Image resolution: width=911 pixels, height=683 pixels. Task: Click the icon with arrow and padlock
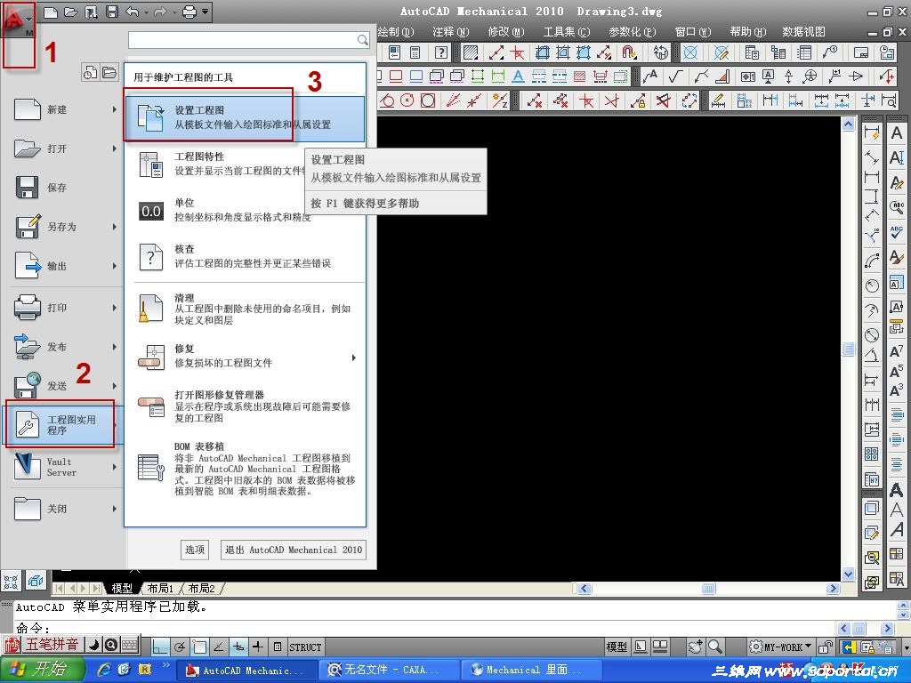coord(638,101)
